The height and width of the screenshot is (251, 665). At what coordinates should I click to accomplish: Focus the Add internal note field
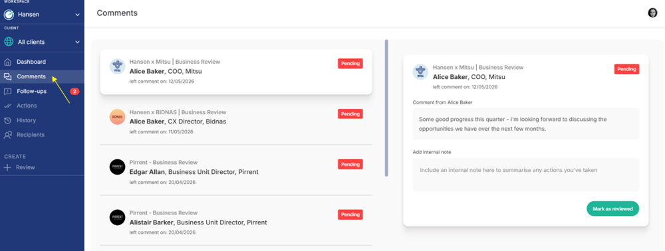525,175
